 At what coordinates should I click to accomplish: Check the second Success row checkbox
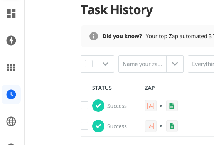click(84, 126)
